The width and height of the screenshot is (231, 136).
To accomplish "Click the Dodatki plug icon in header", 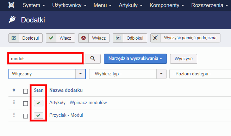I will 12,20.
